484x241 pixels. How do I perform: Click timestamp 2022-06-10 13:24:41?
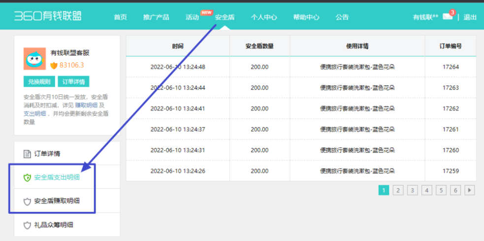[x=178, y=109]
